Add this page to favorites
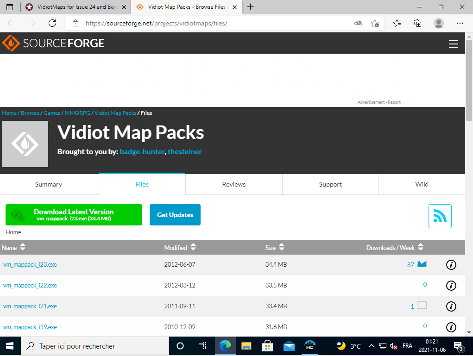Viewport: 473px width, 356px height. click(375, 23)
